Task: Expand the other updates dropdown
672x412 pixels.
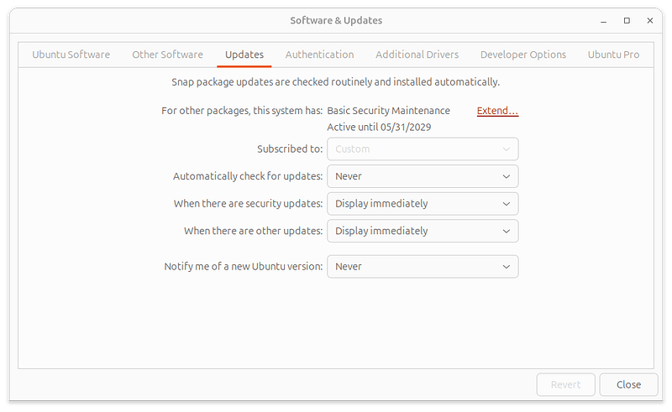Action: pyautogui.click(x=422, y=231)
